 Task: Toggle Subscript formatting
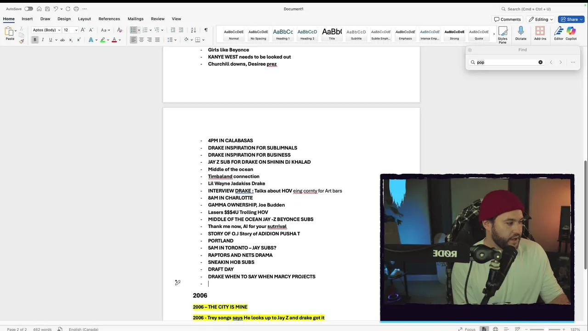(x=70, y=40)
